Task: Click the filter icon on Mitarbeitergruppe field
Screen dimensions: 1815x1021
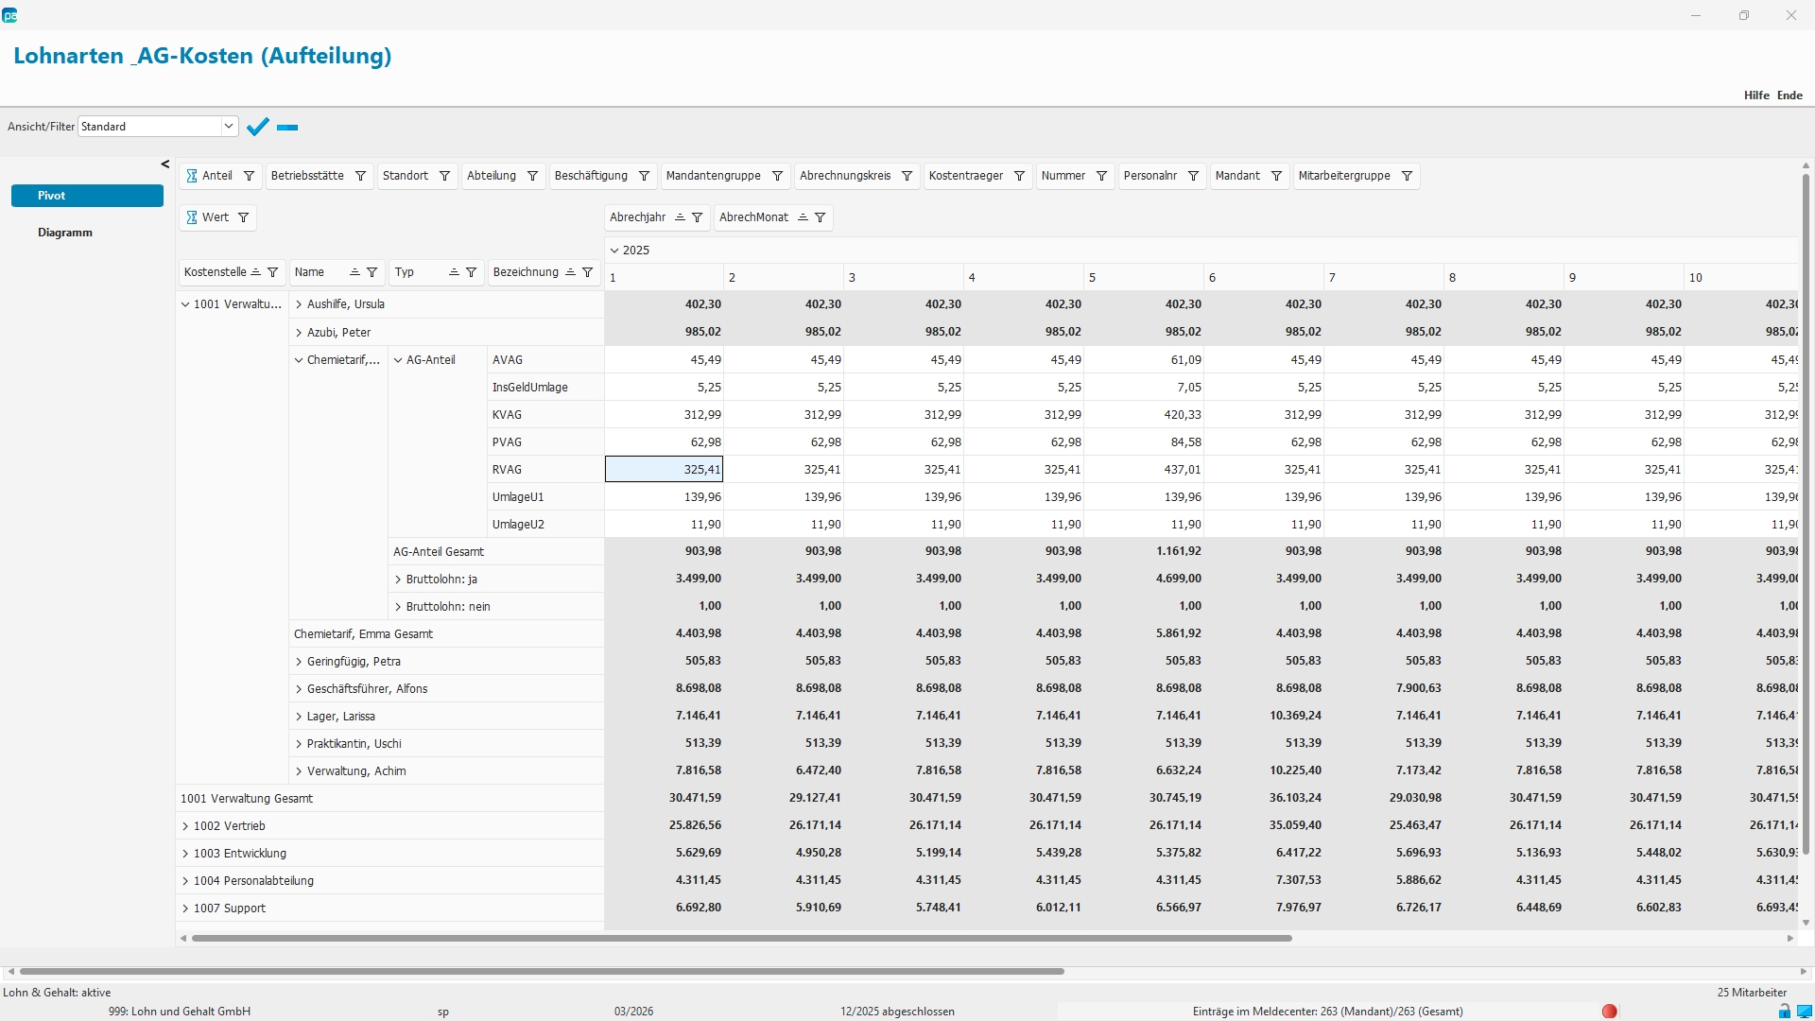Action: coord(1407,176)
